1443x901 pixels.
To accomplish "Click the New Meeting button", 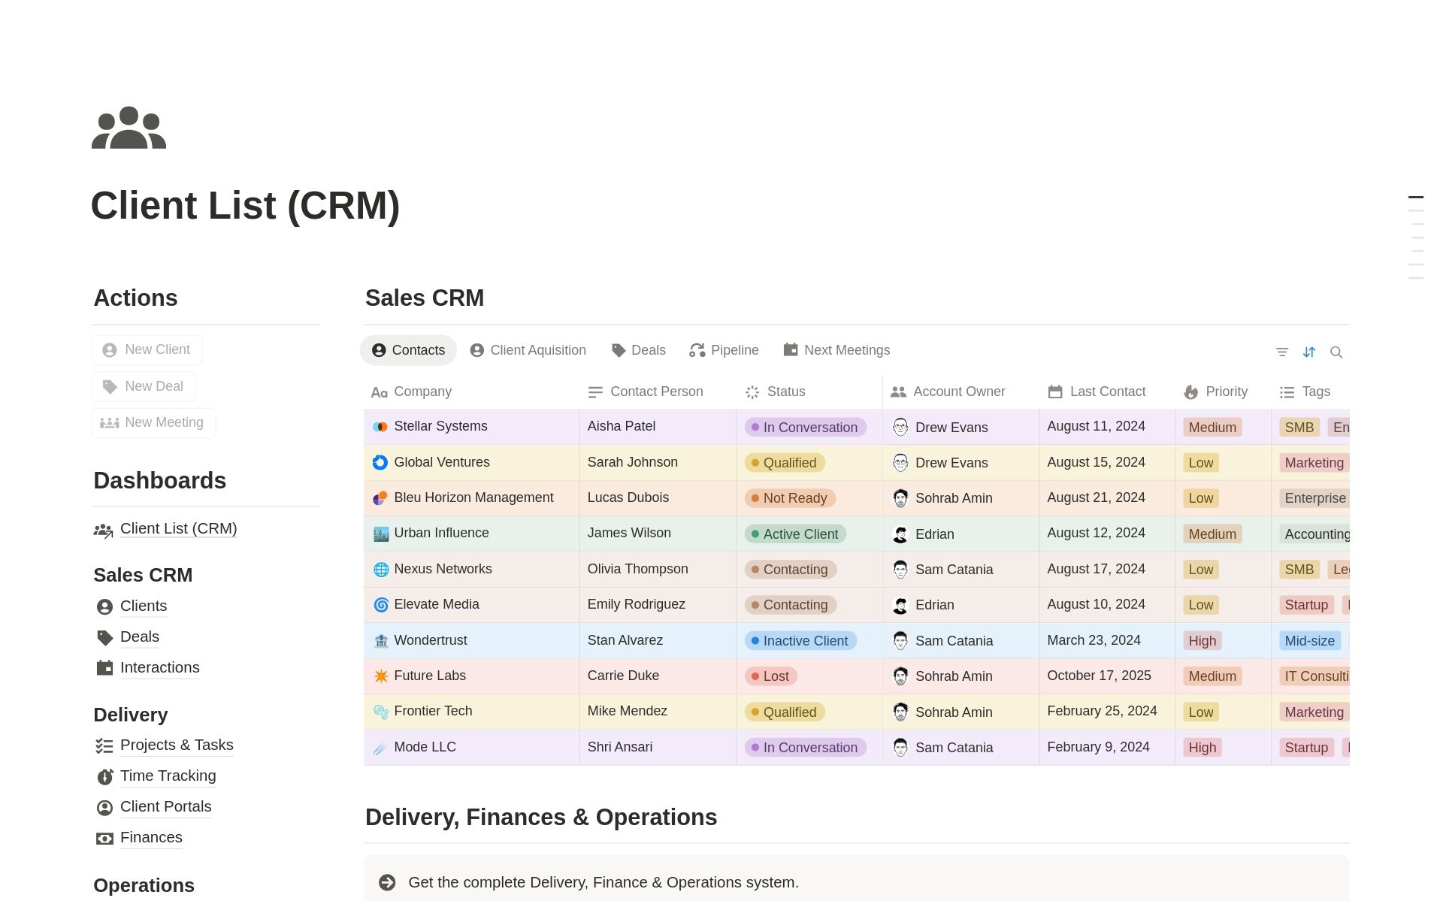I will [x=154, y=422].
